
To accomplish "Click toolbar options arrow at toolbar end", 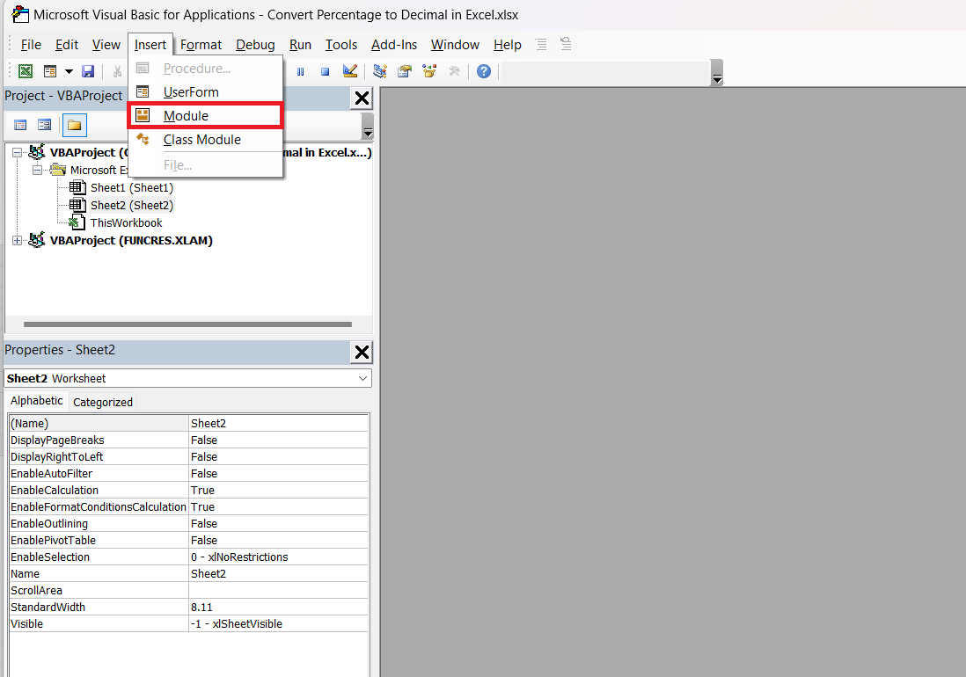I will click(716, 72).
